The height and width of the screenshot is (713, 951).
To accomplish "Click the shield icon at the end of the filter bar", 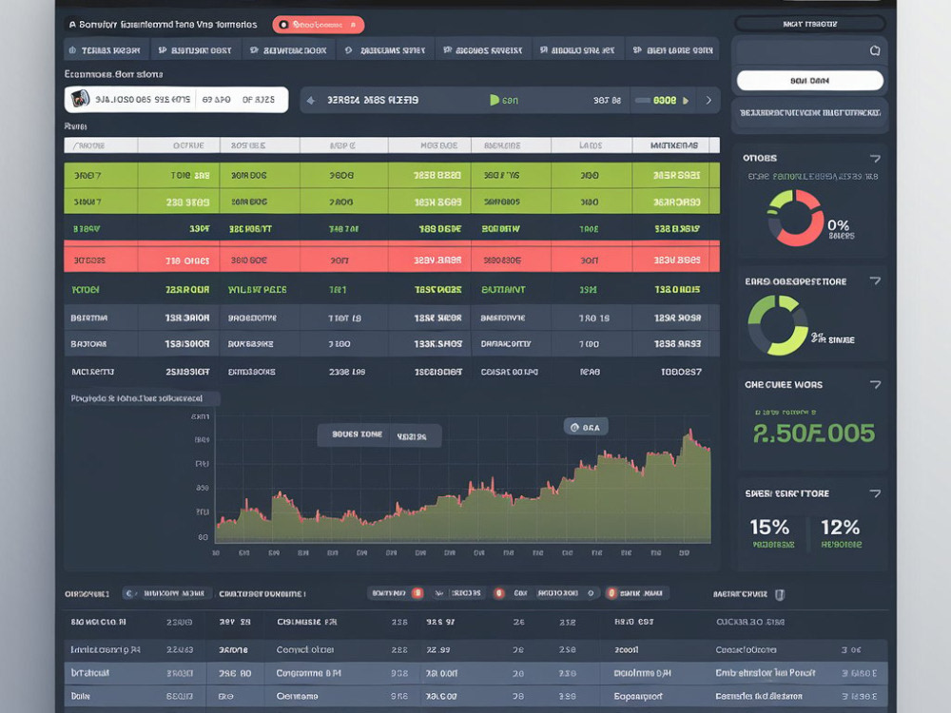I will [780, 594].
